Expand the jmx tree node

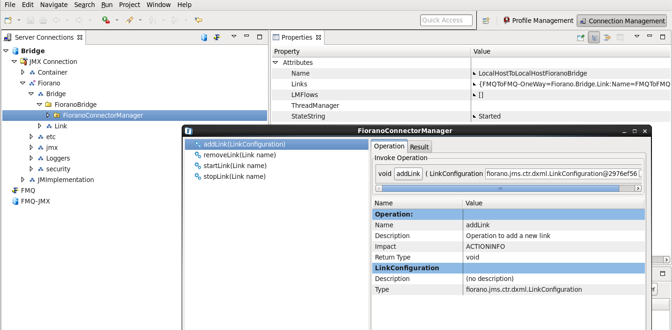(31, 147)
